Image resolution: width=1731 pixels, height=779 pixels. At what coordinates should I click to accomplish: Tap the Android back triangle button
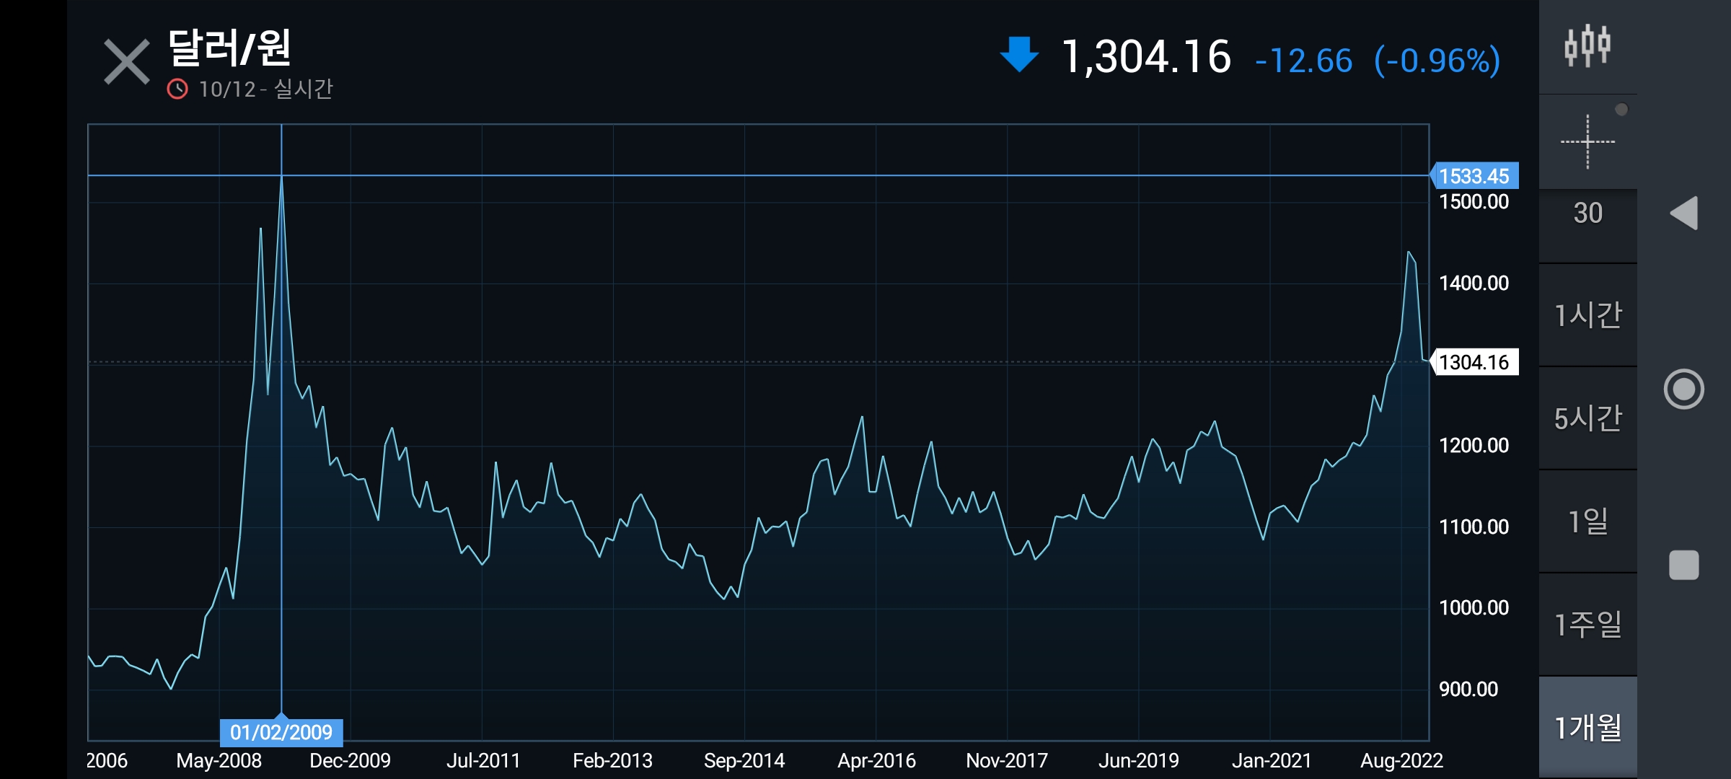point(1684,214)
